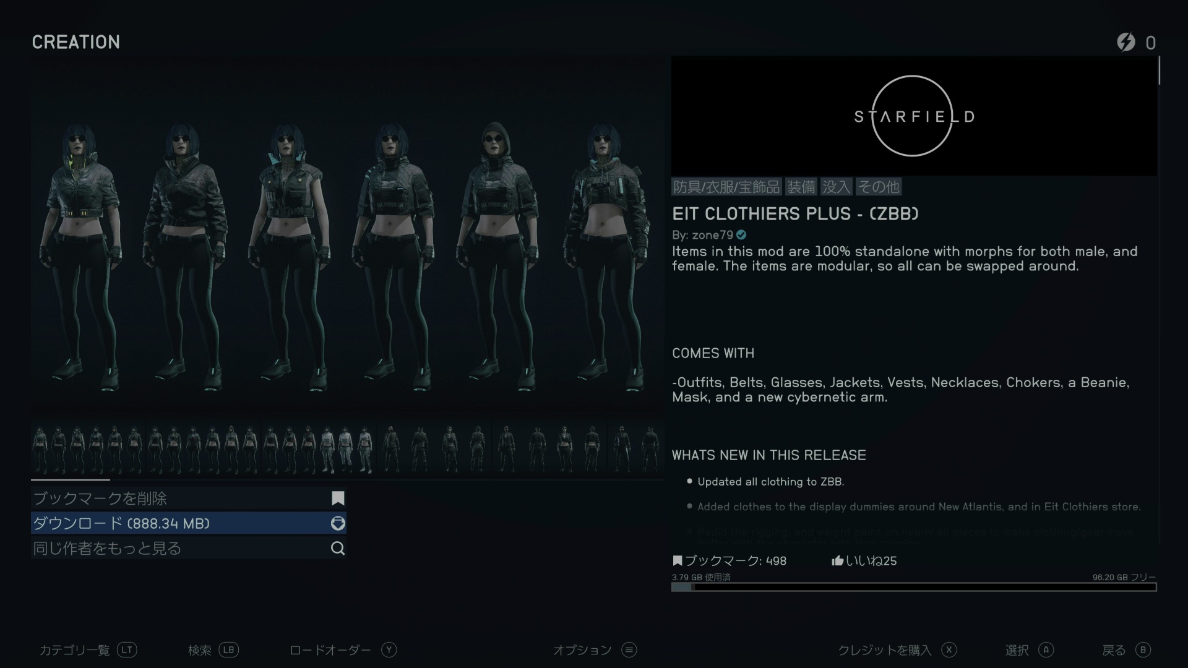The height and width of the screenshot is (668, 1188).
Task: Click the magnifier icon beside 同じ作者をもっと見る
Action: click(338, 548)
